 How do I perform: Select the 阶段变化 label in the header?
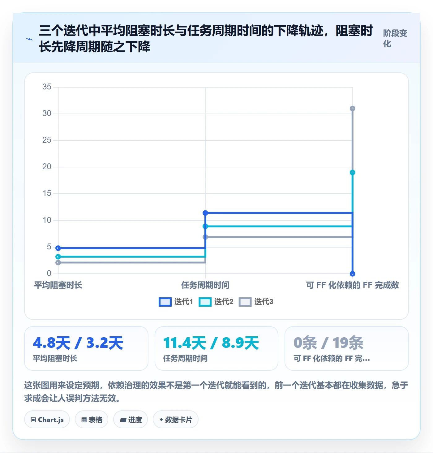click(395, 39)
